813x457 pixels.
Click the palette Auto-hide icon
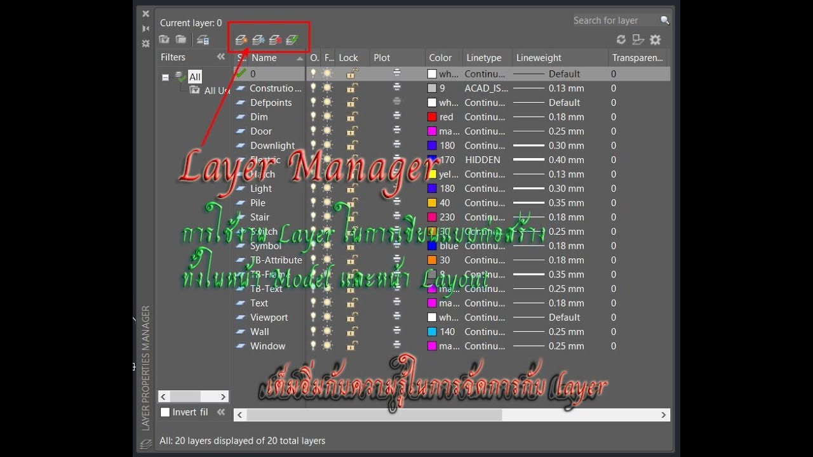coord(145,29)
